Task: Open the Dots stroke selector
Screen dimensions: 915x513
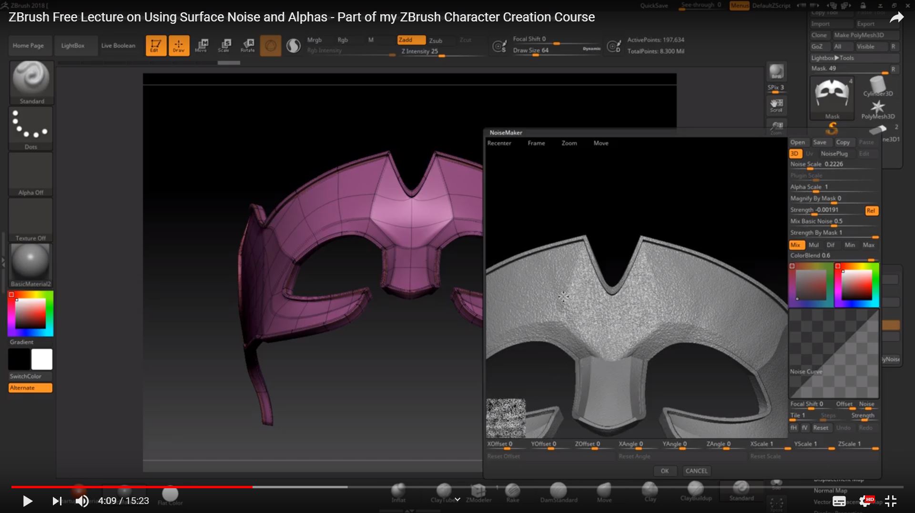Action: [x=31, y=128]
